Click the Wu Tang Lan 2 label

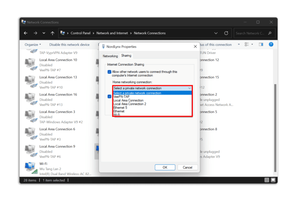50,169
